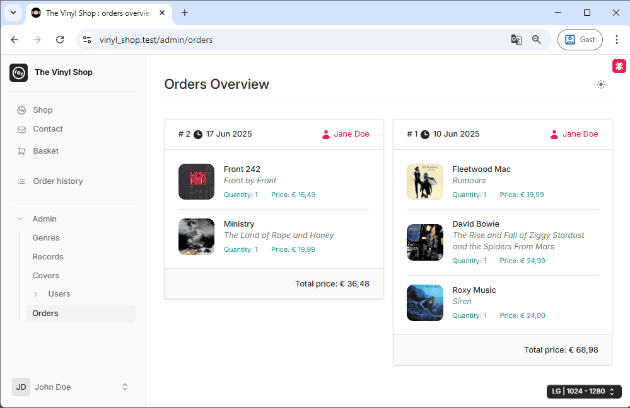Click the Order history list icon

(x=21, y=181)
